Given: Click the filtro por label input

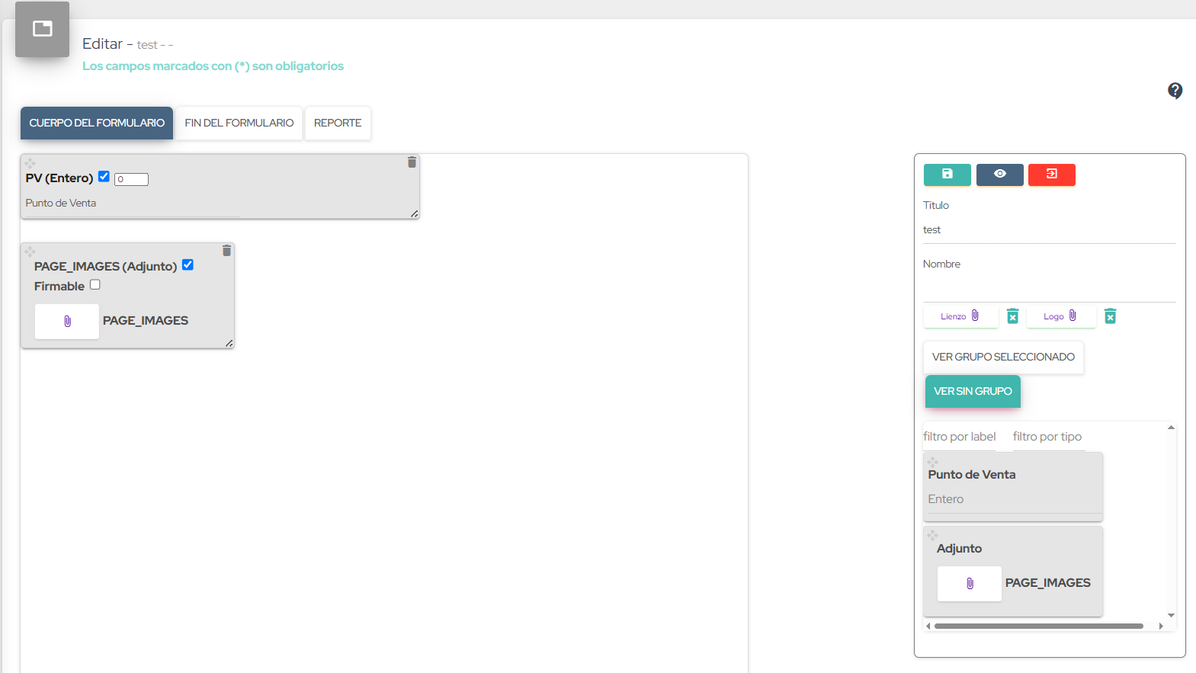Looking at the screenshot, I should coord(959,437).
